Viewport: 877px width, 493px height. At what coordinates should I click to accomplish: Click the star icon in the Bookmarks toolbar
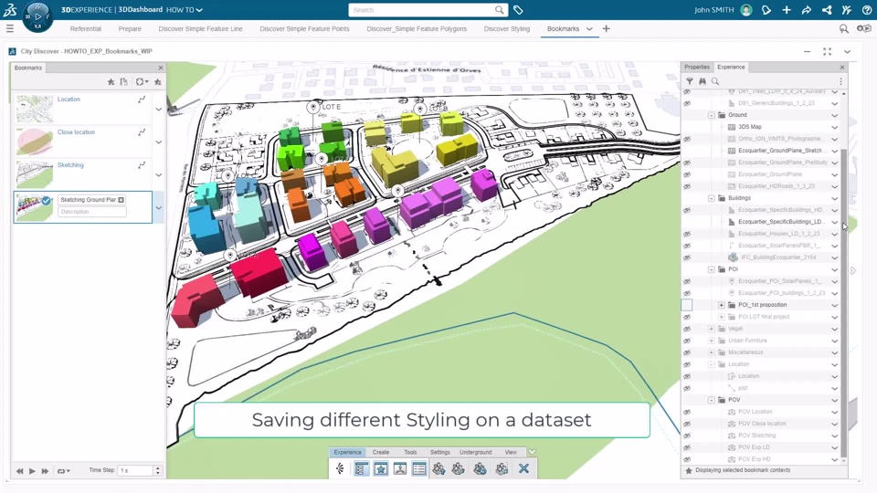click(111, 81)
